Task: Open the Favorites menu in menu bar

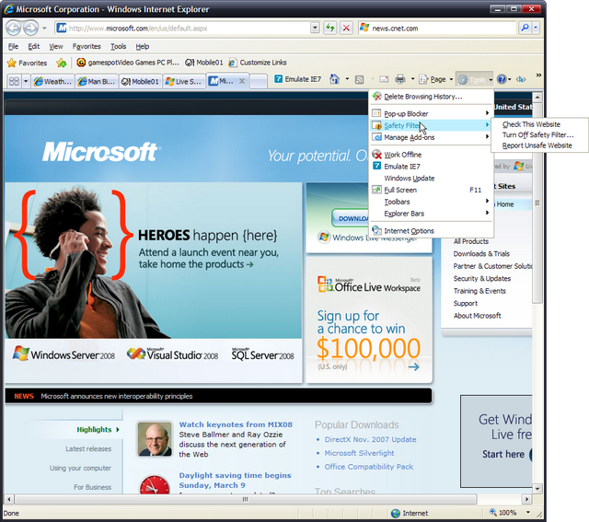Action: click(x=87, y=46)
